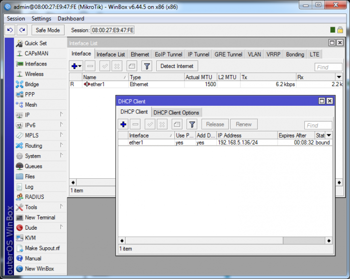The height and width of the screenshot is (279, 350).
Task: Click DHCP Client scroll right arrow
Action: point(329,241)
